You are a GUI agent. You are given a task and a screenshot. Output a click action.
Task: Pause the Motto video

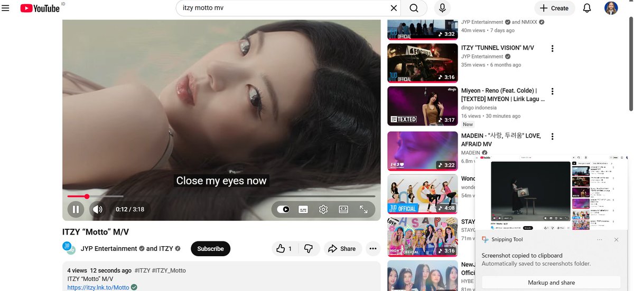tap(76, 209)
